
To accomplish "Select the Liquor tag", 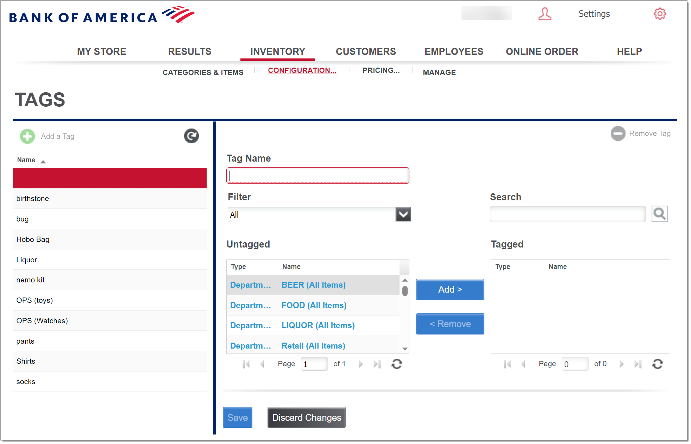I will tap(110, 260).
